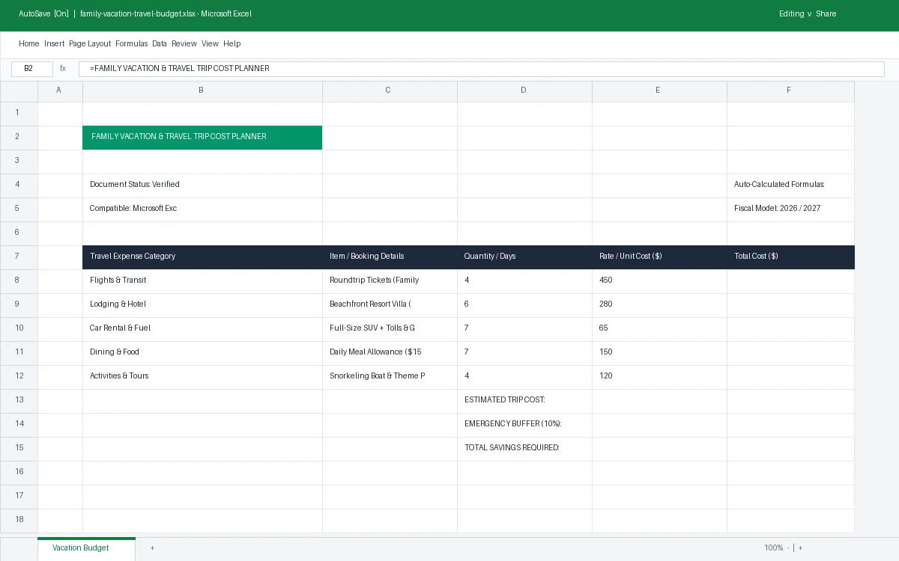Open the Insert ribbon tab
This screenshot has height=561, width=899.
55,44
